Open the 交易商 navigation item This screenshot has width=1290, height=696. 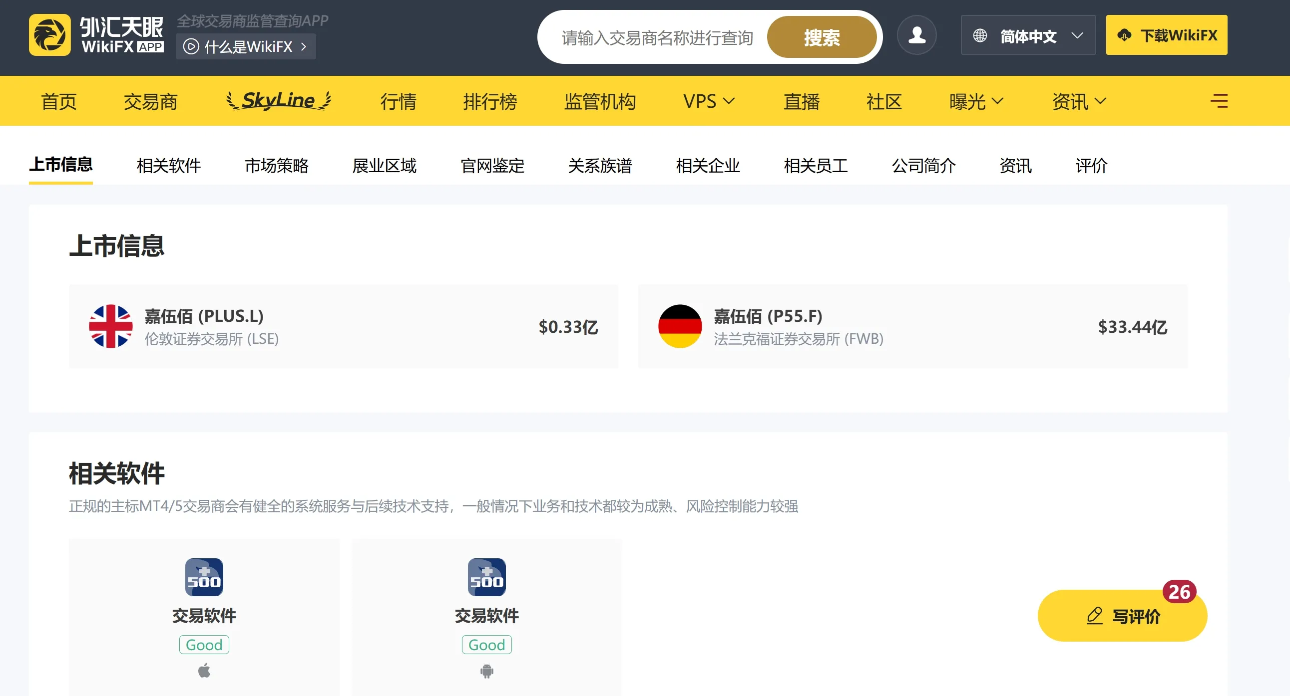pos(150,102)
